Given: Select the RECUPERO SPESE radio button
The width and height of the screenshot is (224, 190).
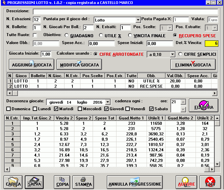Looking at the screenshot, I should click(175, 35).
